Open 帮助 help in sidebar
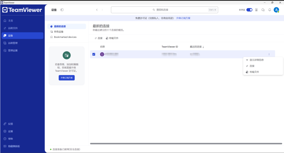This screenshot has width=284, height=153. click(22, 139)
